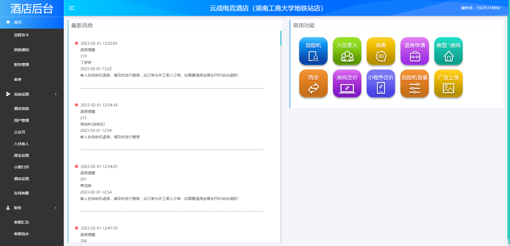
Task: Click room number 310 in the first message
Action: 83,56
